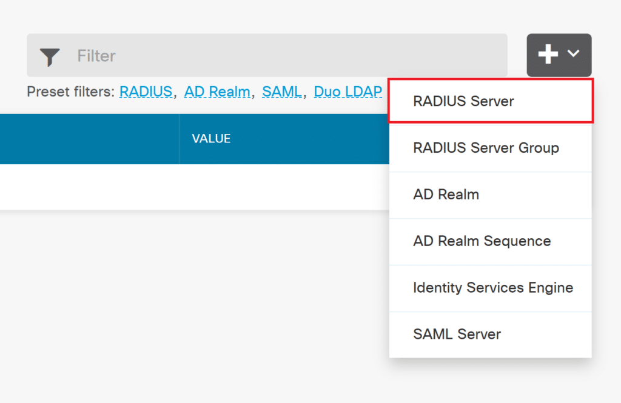The width and height of the screenshot is (621, 403).
Task: Click the plus icon to add a server
Action: 548,55
